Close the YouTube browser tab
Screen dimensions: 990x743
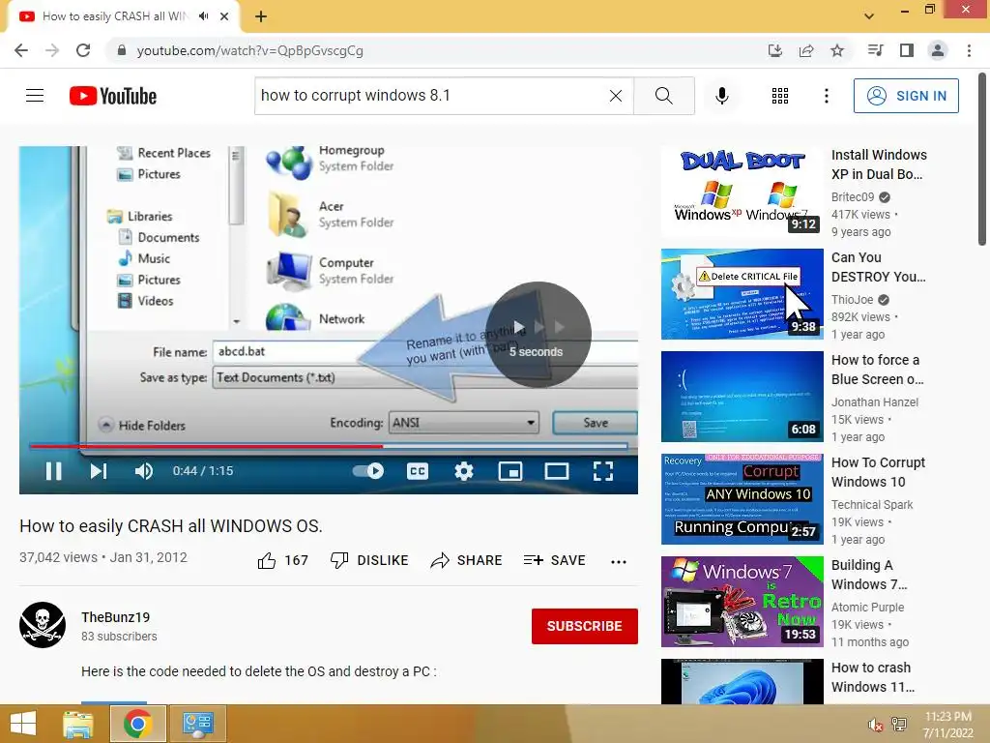[x=224, y=16]
